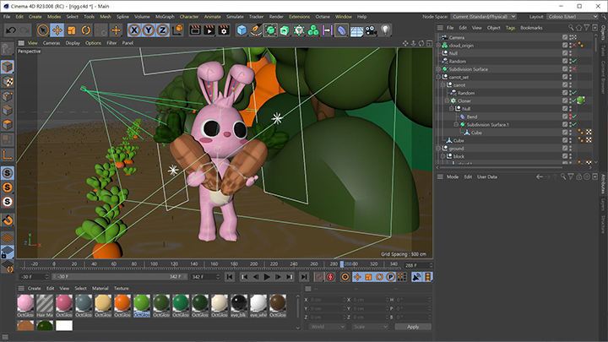Select the eye_blk black material

click(x=239, y=303)
